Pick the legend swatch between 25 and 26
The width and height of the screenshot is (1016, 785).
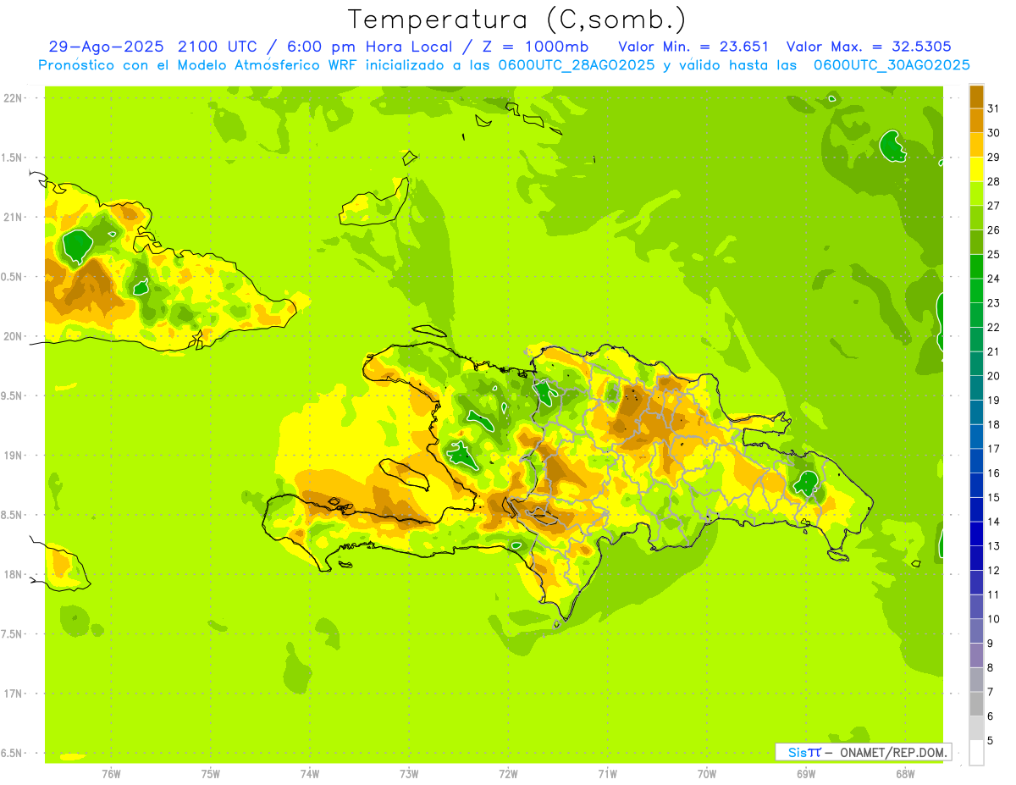[976, 242]
